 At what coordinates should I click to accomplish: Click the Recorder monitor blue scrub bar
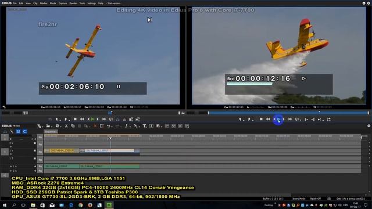288,113
